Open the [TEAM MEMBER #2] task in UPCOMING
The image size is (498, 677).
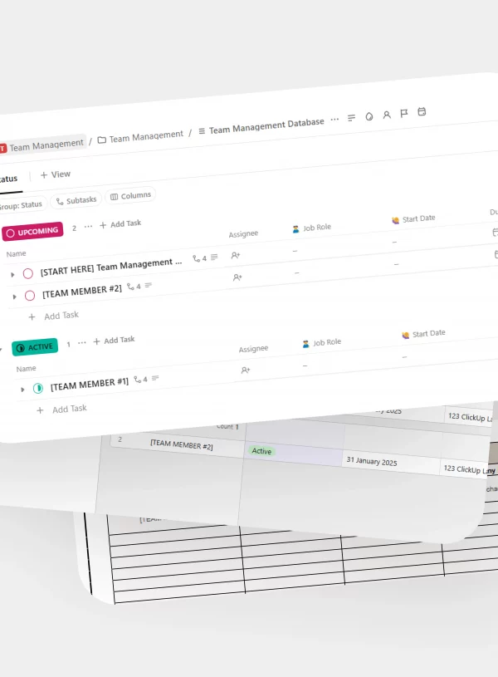(x=82, y=292)
